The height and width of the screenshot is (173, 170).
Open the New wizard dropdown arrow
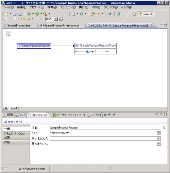[11, 14]
